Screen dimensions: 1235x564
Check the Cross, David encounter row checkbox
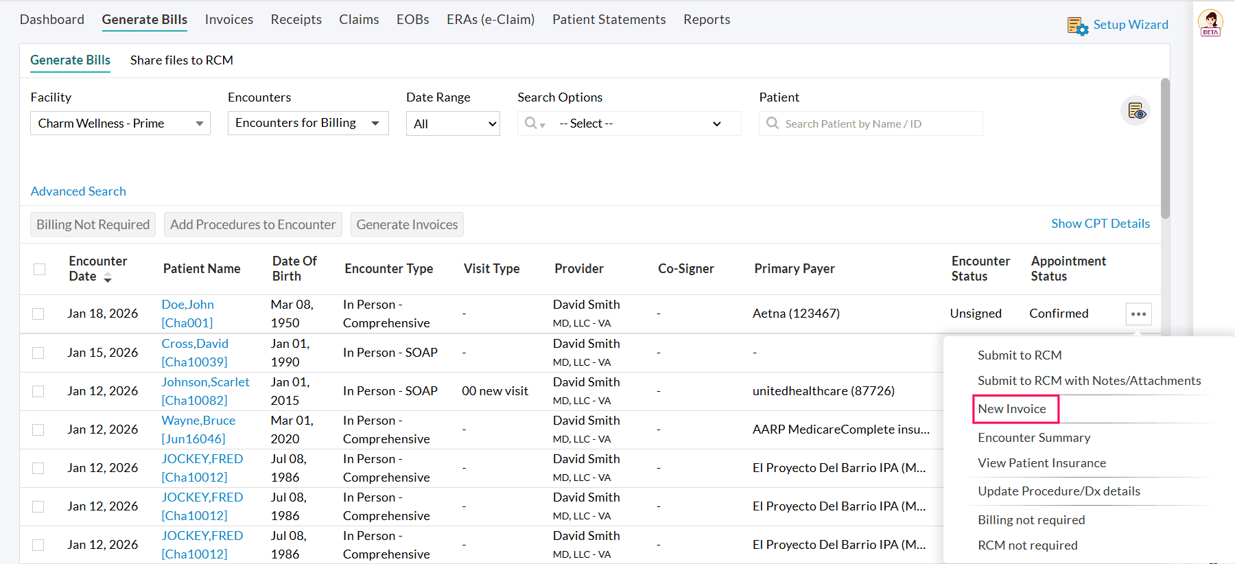[x=38, y=353]
